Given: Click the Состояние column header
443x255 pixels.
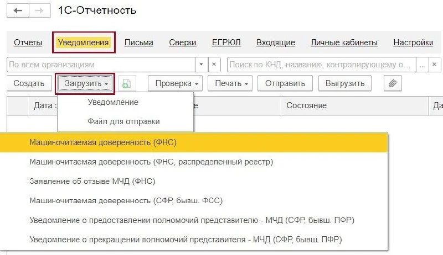Looking at the screenshot, I should (x=354, y=105).
